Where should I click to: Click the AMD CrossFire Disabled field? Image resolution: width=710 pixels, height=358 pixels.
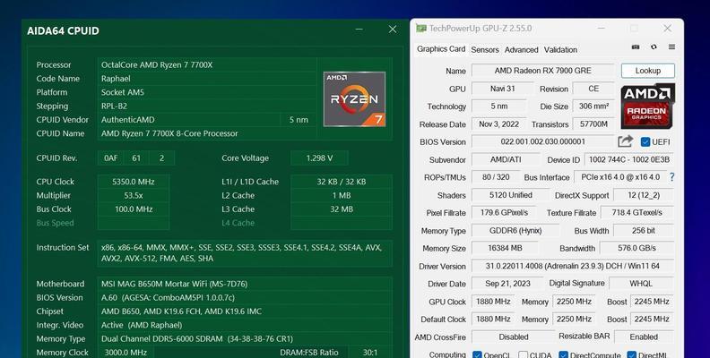[x=514, y=337]
